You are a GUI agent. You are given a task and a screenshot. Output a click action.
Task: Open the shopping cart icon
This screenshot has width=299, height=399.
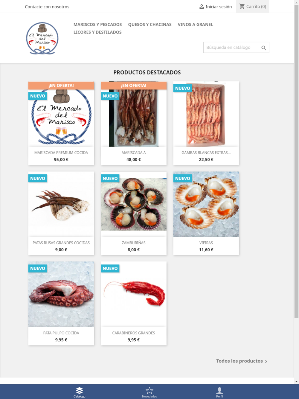(242, 6)
